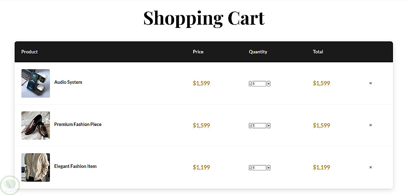
Task: Open the Audio System product name
Action: tap(68, 82)
